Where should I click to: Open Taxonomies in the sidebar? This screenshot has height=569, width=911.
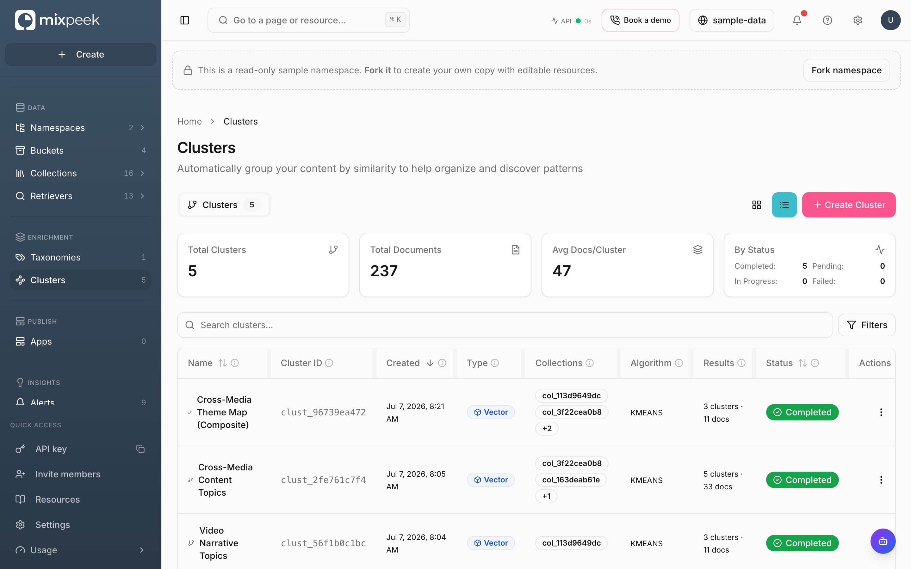pyautogui.click(x=81, y=257)
